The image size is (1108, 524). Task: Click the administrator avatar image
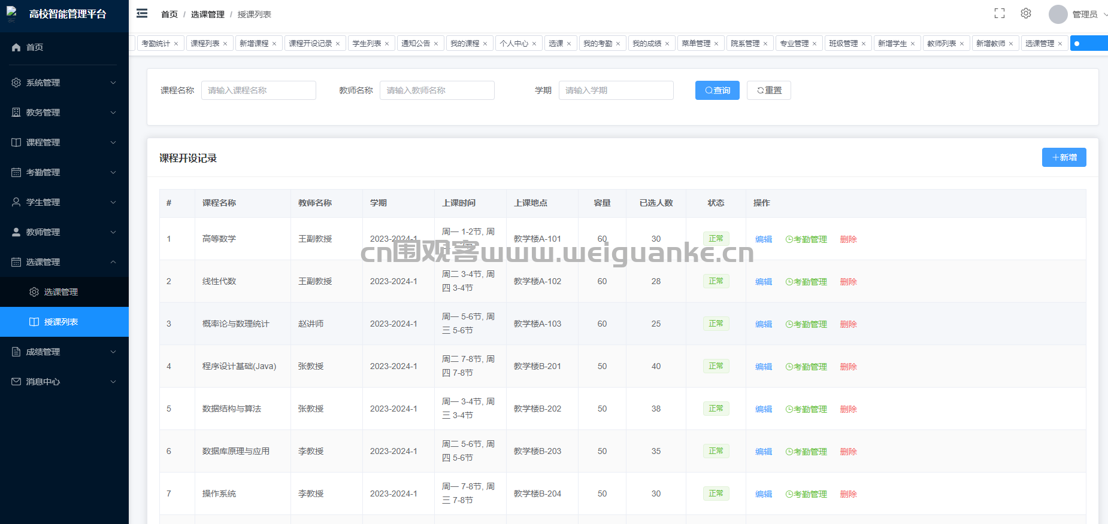tap(1058, 14)
